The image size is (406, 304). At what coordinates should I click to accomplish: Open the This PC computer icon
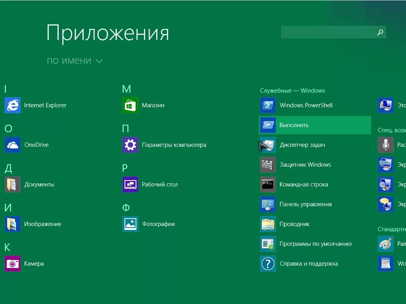click(x=385, y=105)
